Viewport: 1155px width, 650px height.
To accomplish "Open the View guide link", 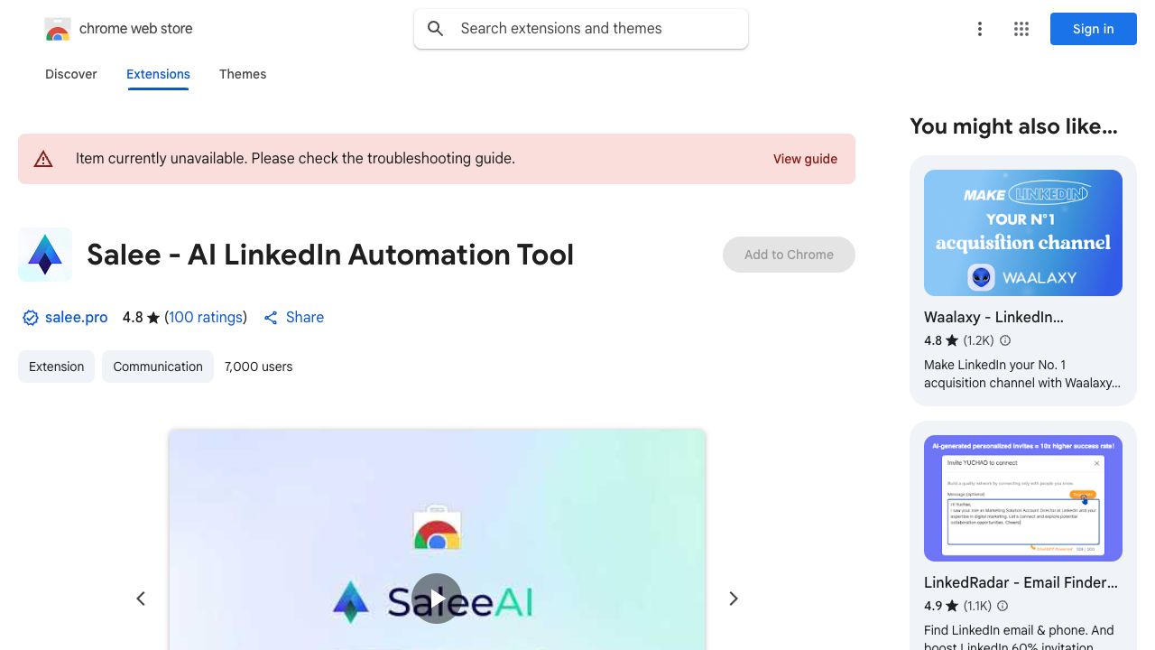I will click(805, 159).
